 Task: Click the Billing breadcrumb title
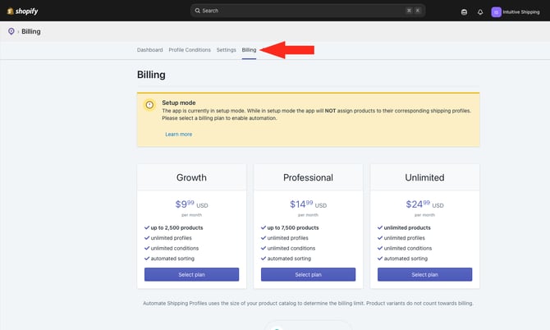point(31,31)
